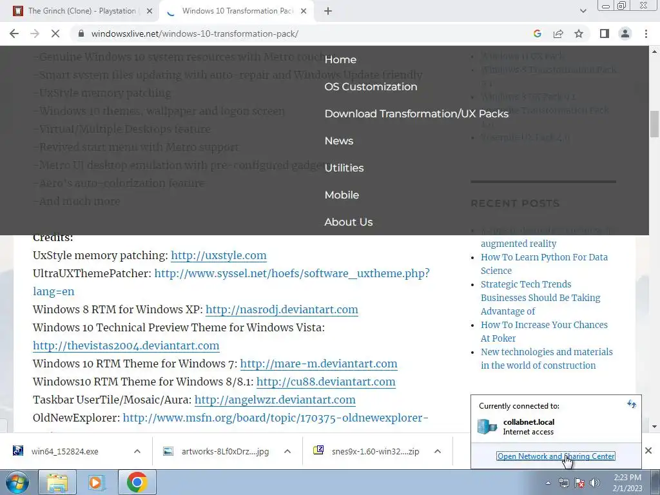The height and width of the screenshot is (495, 660).
Task: Close Windows 10 Transformation Pack tab
Action: point(304,12)
